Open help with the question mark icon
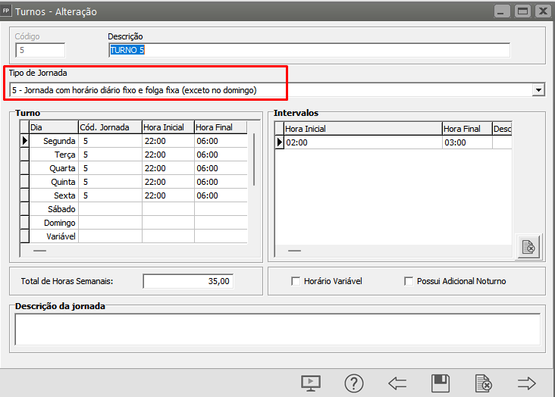555x397 pixels. (x=354, y=383)
